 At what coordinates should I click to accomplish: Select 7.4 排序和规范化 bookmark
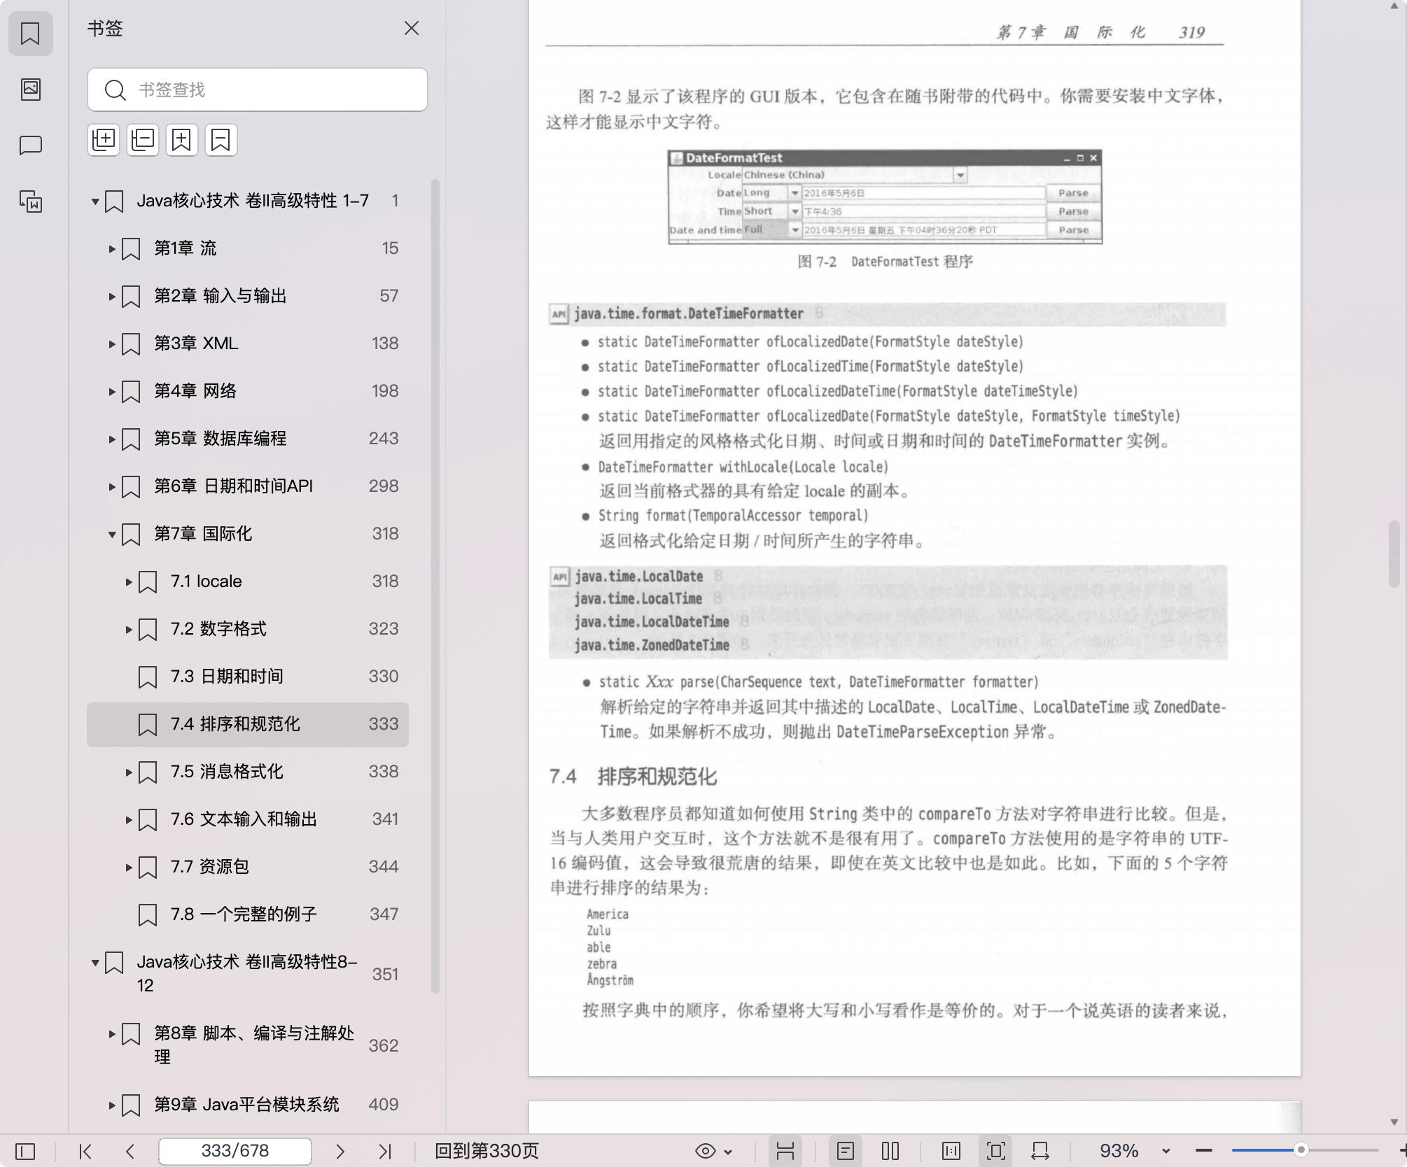pos(248,724)
